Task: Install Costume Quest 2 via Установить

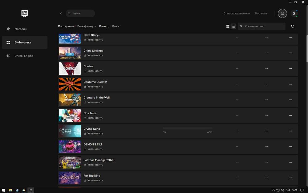Action: (x=94, y=87)
